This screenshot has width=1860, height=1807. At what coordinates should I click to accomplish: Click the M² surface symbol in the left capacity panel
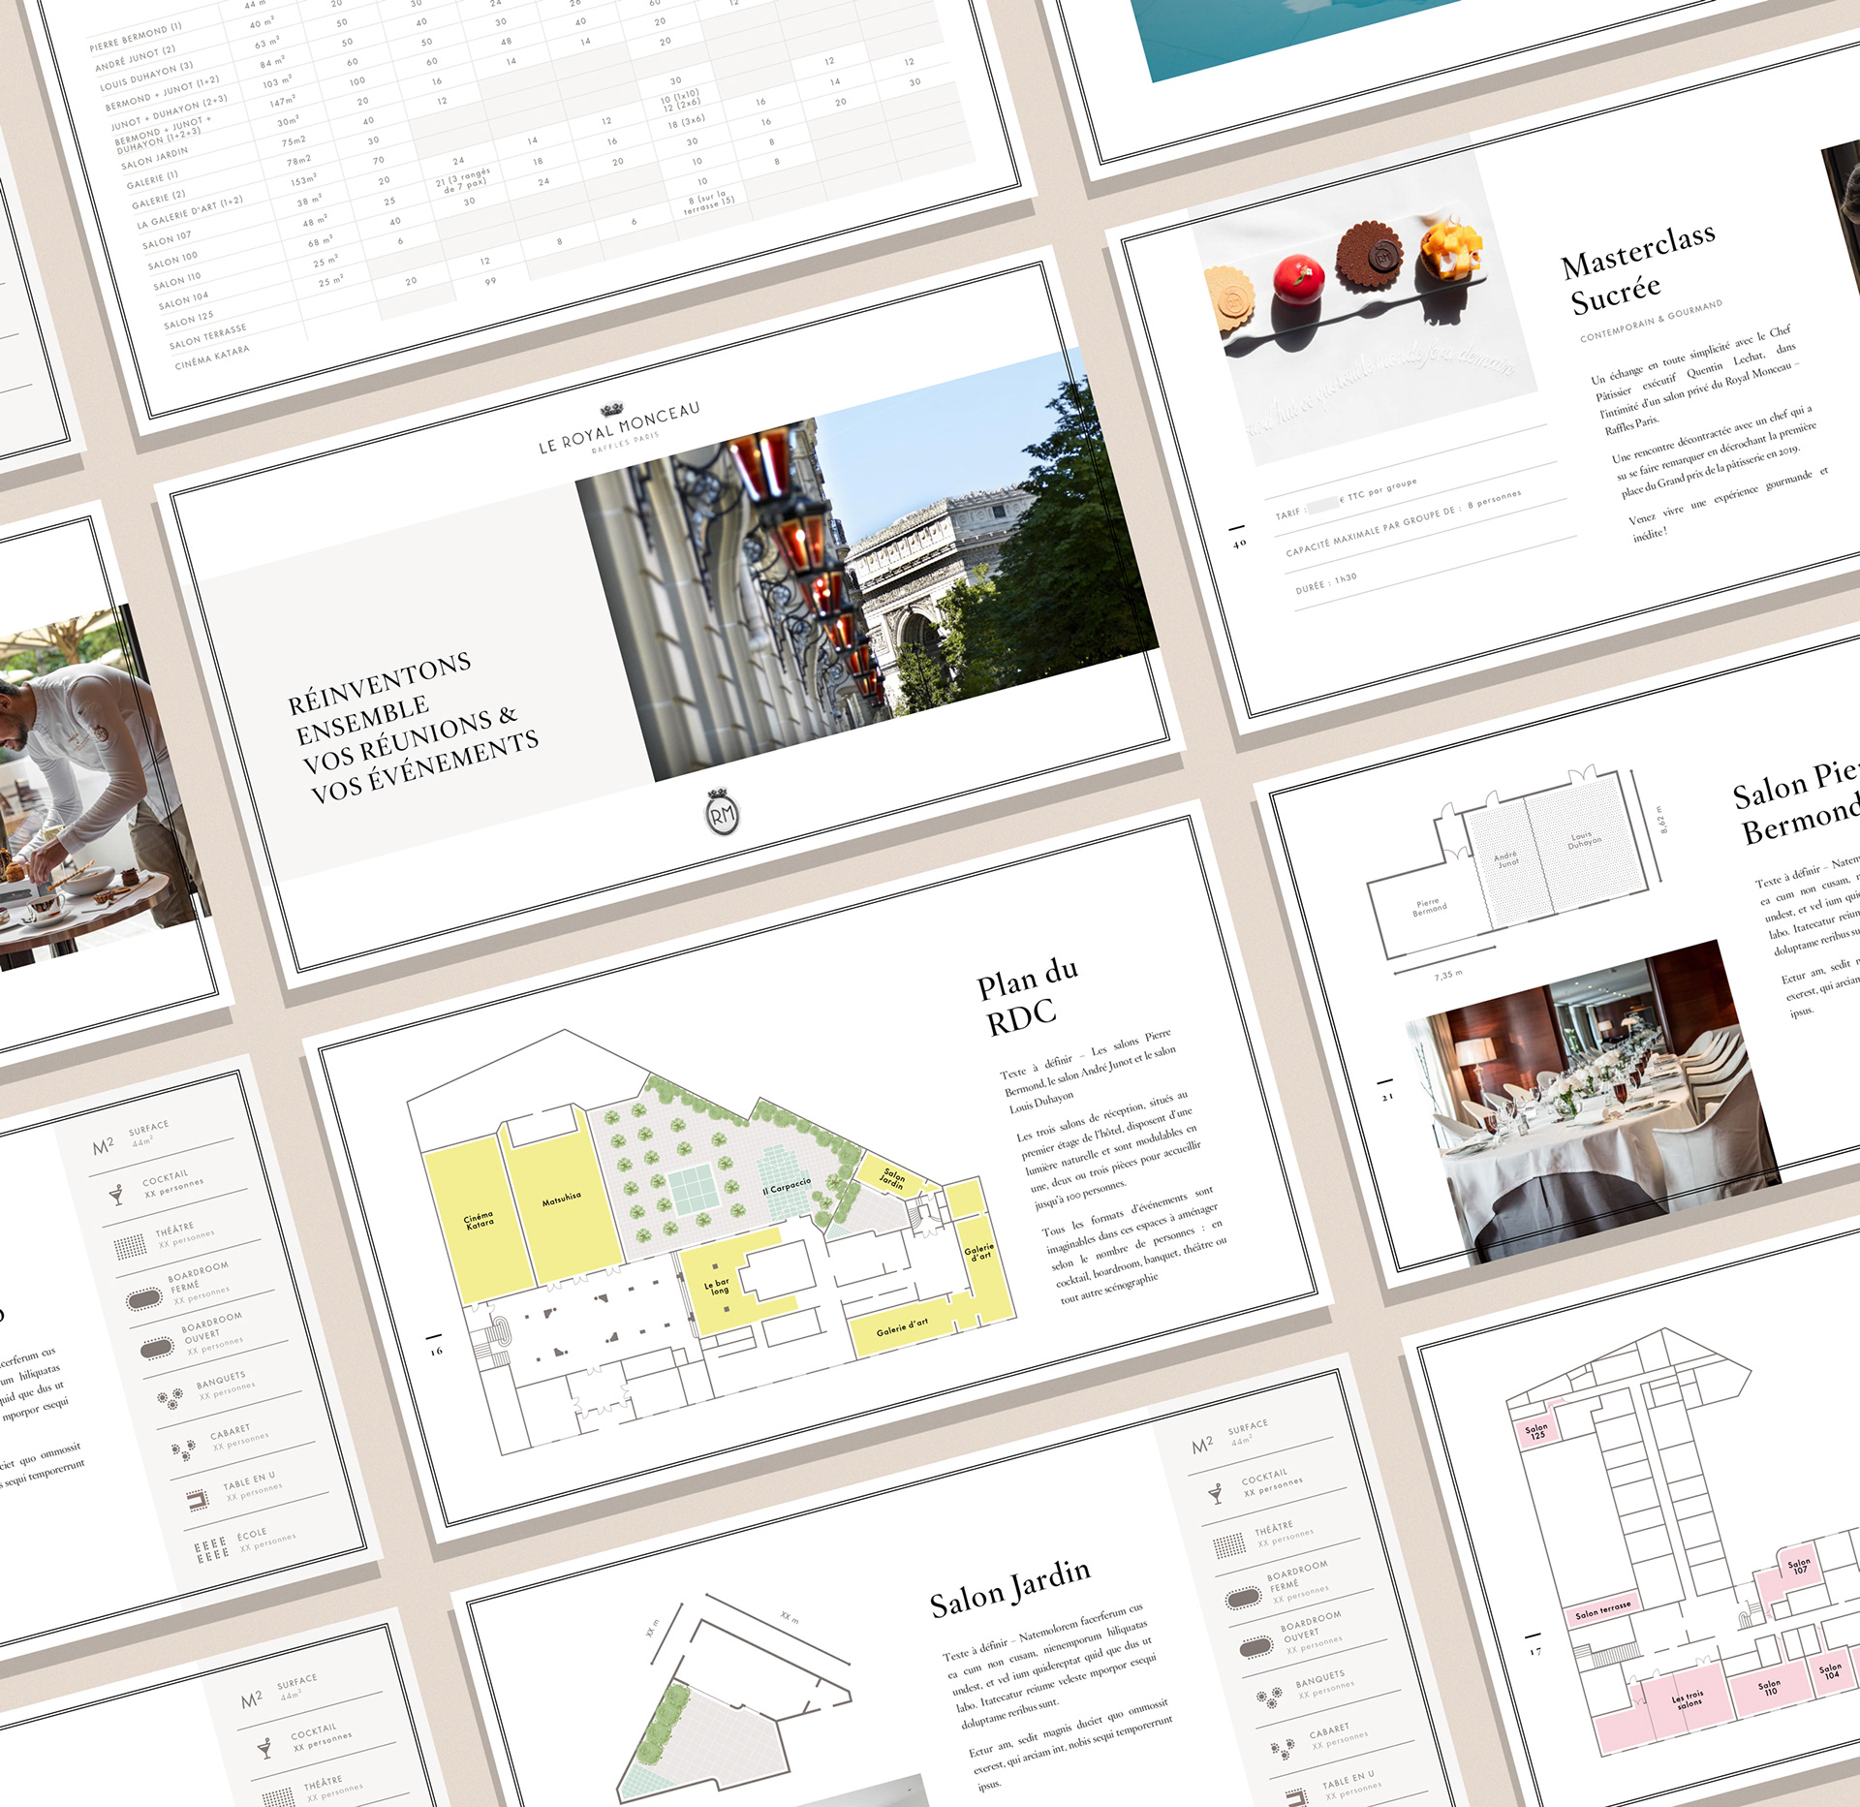(x=104, y=1146)
